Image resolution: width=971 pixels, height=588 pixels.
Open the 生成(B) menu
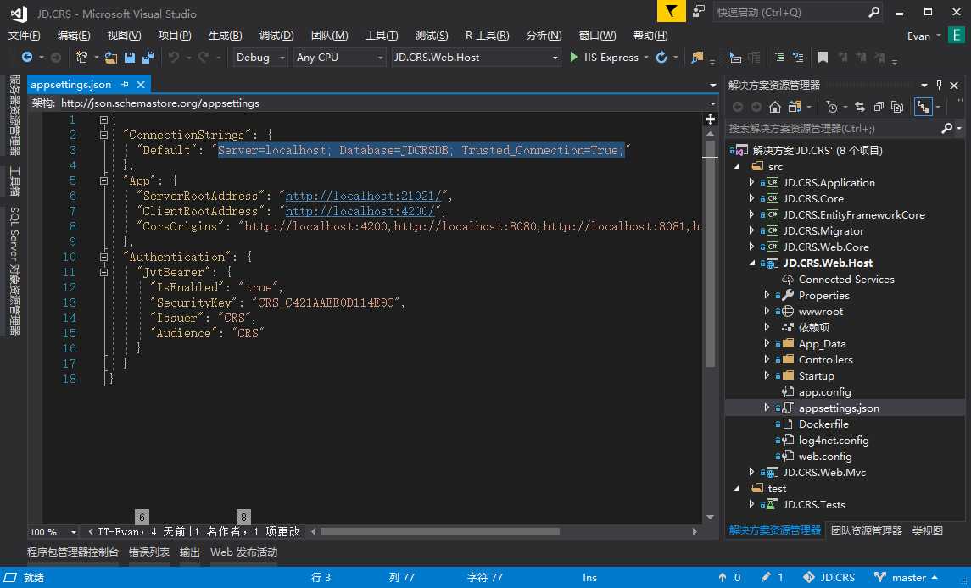(225, 36)
